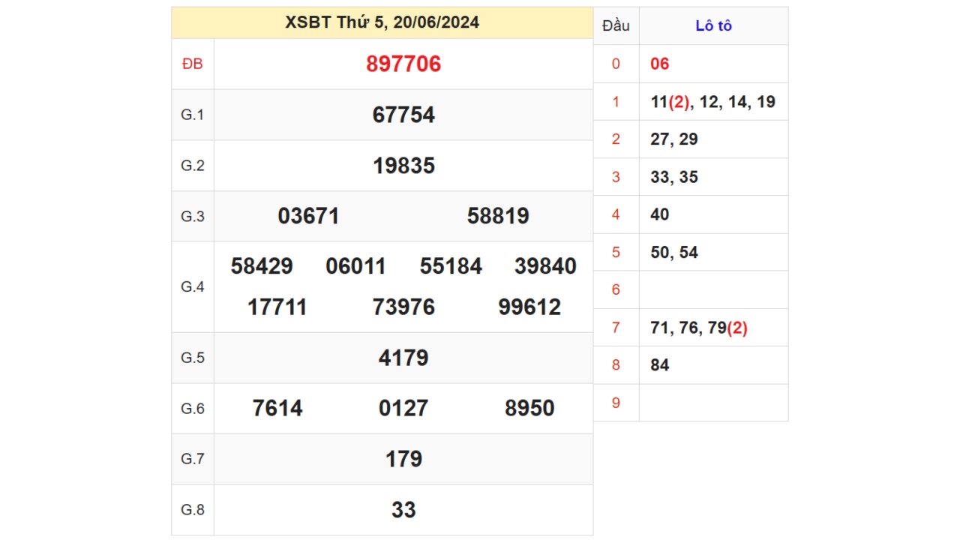Select the G.4 number 99612

click(529, 307)
